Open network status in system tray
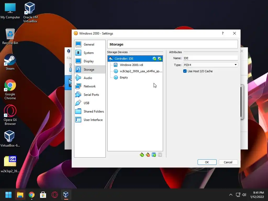Viewport: 268px width, 201px height. click(238, 195)
